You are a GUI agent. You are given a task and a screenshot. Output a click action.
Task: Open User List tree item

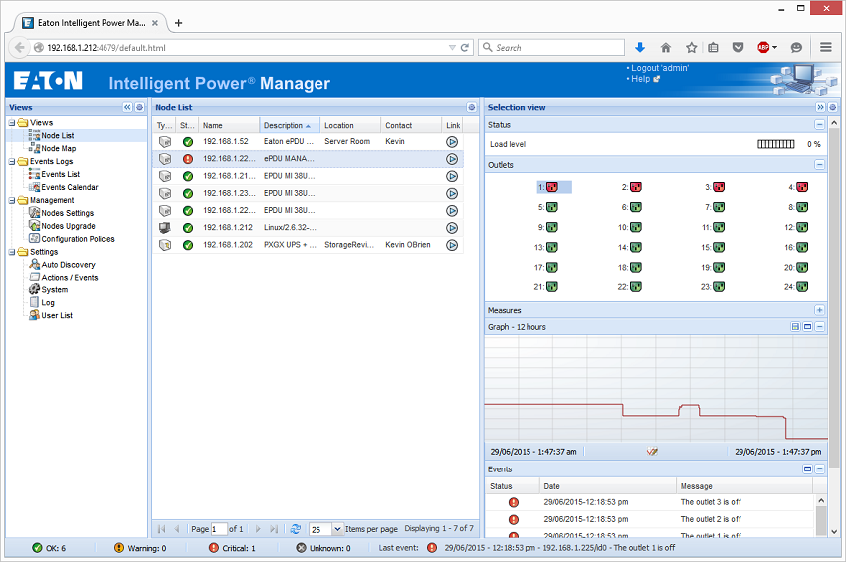[x=57, y=316]
